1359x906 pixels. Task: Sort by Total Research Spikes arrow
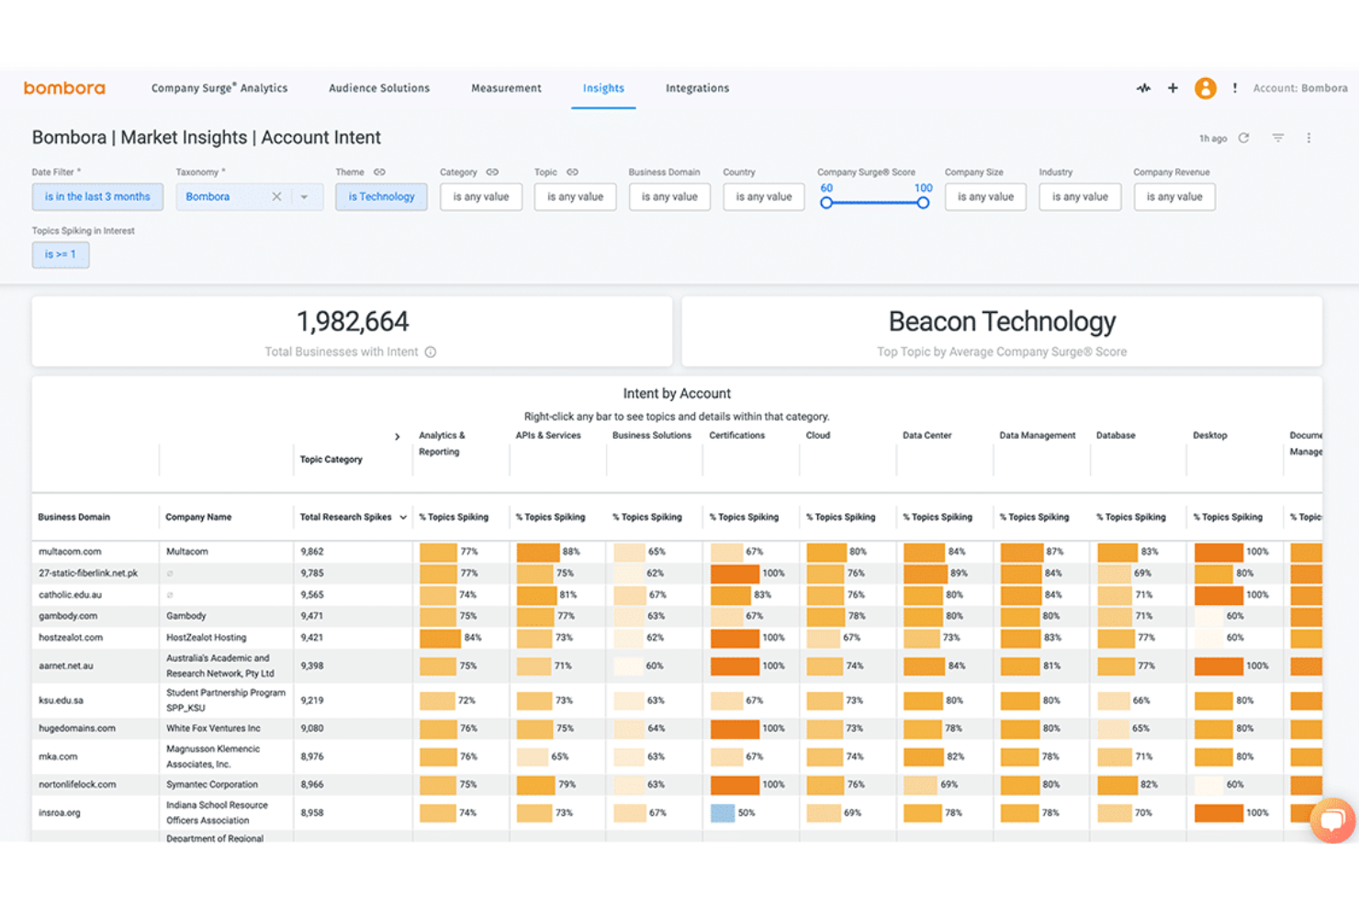point(402,518)
